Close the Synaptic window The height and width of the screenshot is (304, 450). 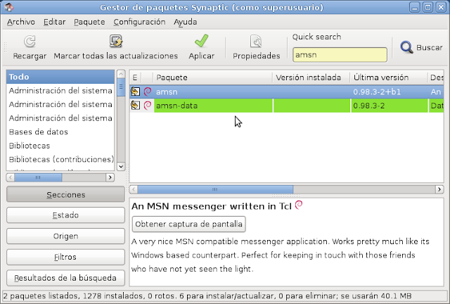click(x=441, y=7)
